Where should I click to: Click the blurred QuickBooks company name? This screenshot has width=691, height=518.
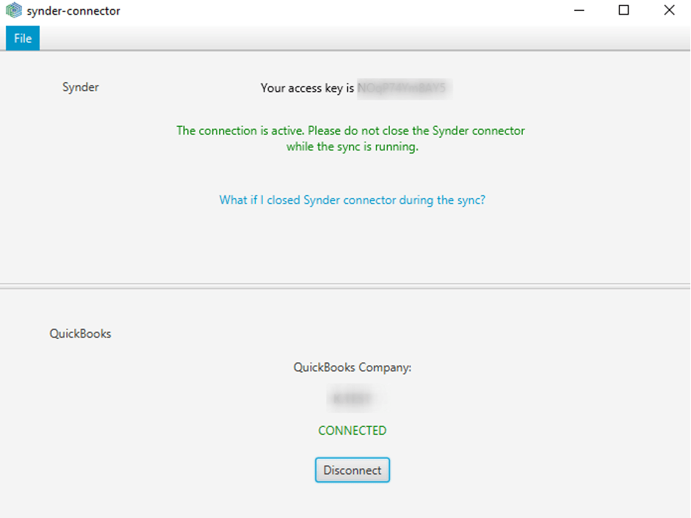(356, 398)
